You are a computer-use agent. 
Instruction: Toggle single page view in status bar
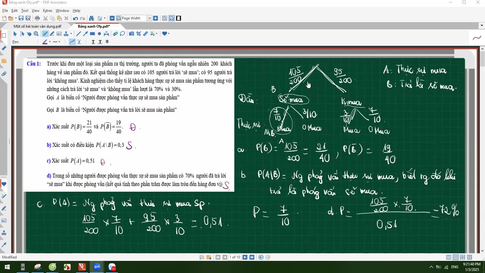[449, 257]
